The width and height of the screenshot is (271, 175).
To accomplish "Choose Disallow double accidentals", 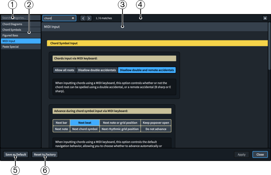I will tap(97, 70).
